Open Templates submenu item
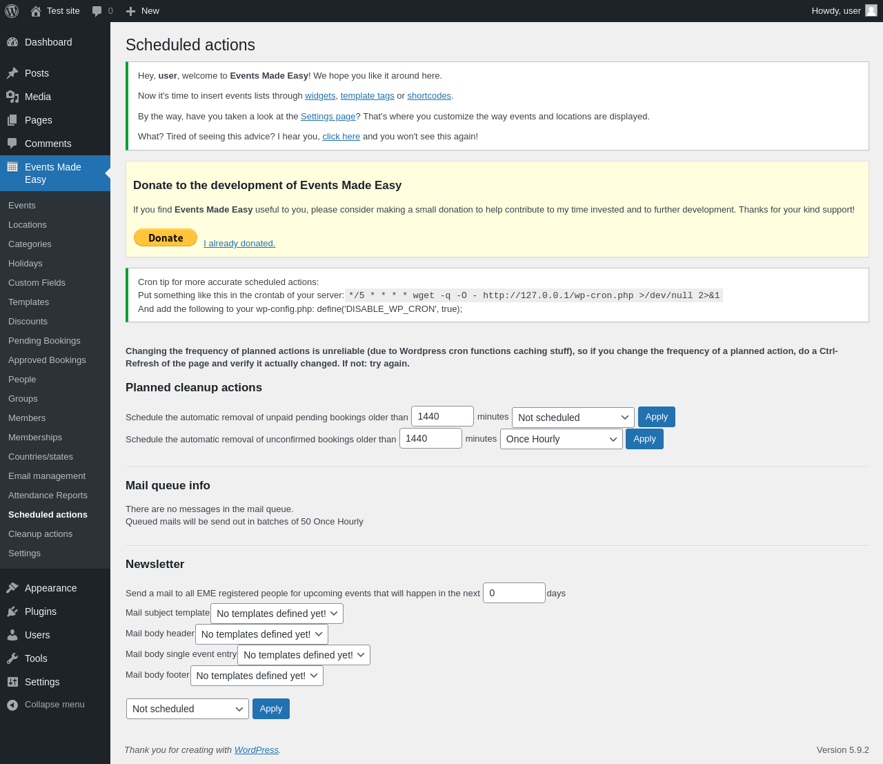This screenshot has width=883, height=764. click(x=28, y=302)
